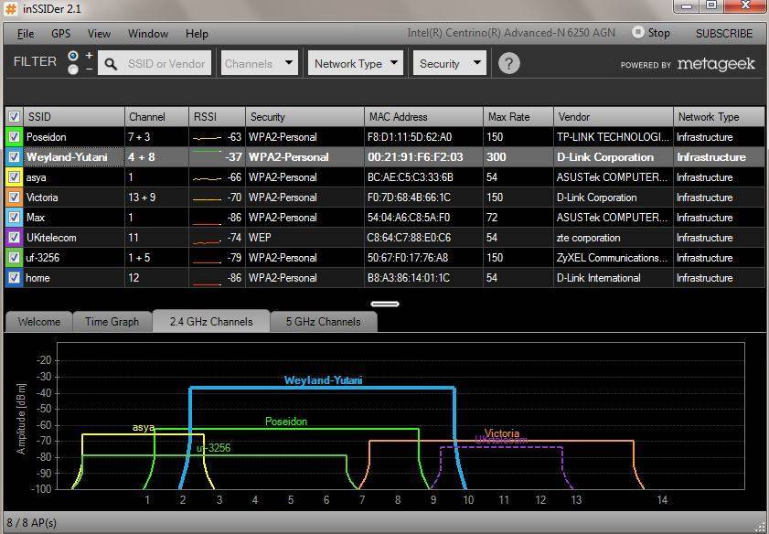Click the metageek logo
769x534 pixels.
tap(716, 64)
